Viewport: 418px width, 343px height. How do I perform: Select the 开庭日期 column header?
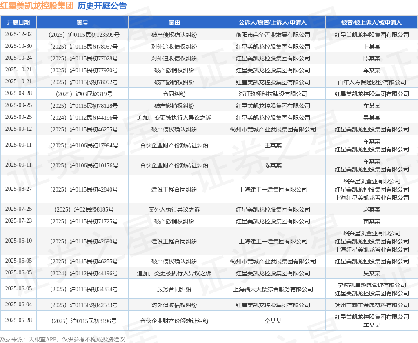pyautogui.click(x=18, y=22)
